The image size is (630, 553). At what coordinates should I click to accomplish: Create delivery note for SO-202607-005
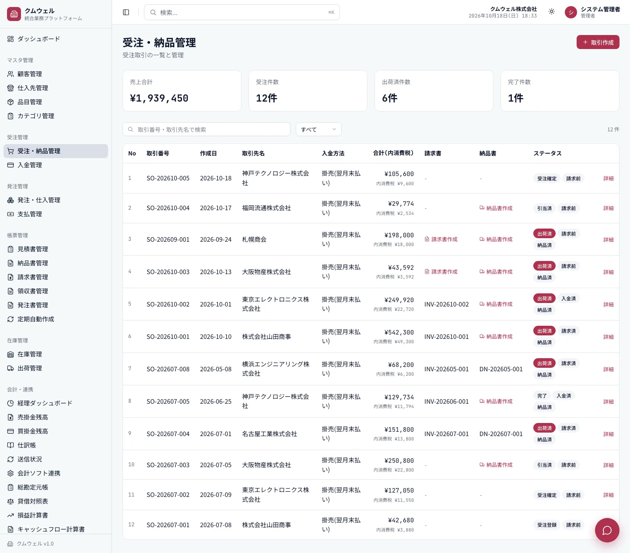coord(496,402)
